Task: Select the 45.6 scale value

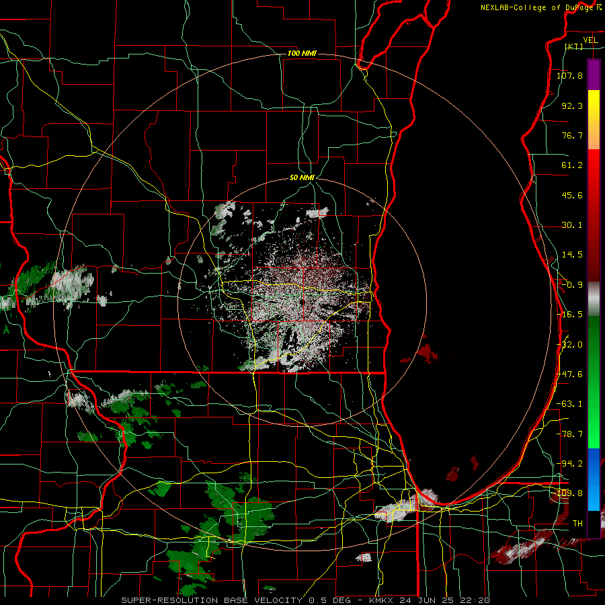Action: [x=572, y=195]
